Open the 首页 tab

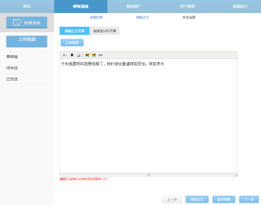click(x=27, y=7)
